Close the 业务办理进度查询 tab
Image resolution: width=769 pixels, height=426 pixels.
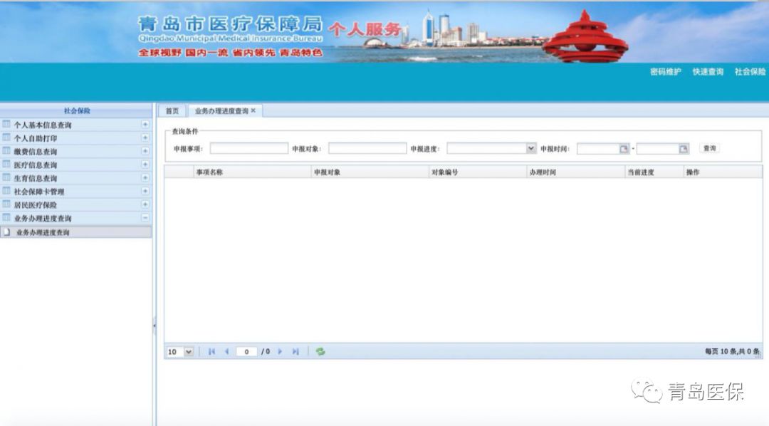coord(253,111)
